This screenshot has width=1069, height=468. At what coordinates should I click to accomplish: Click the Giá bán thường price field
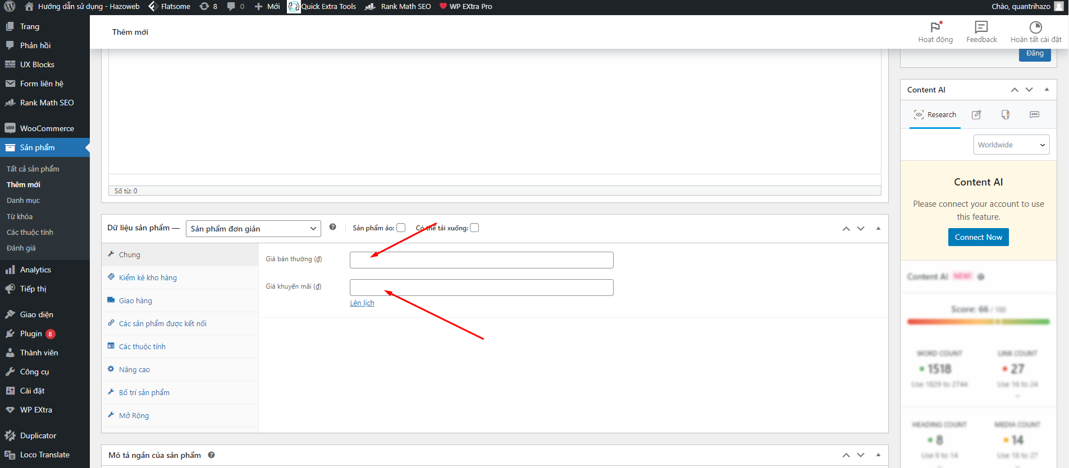point(481,260)
